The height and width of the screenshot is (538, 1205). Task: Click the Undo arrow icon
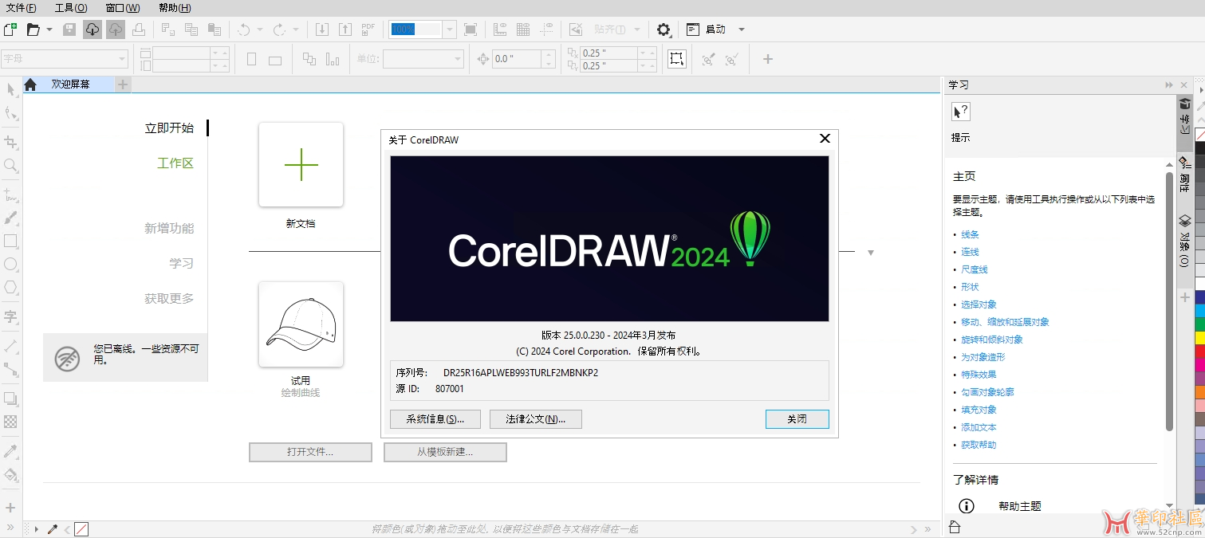click(244, 29)
